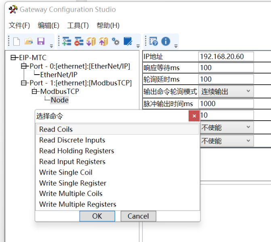Open the first 不使能 dropdown
The image size is (271, 242).
click(227, 127)
